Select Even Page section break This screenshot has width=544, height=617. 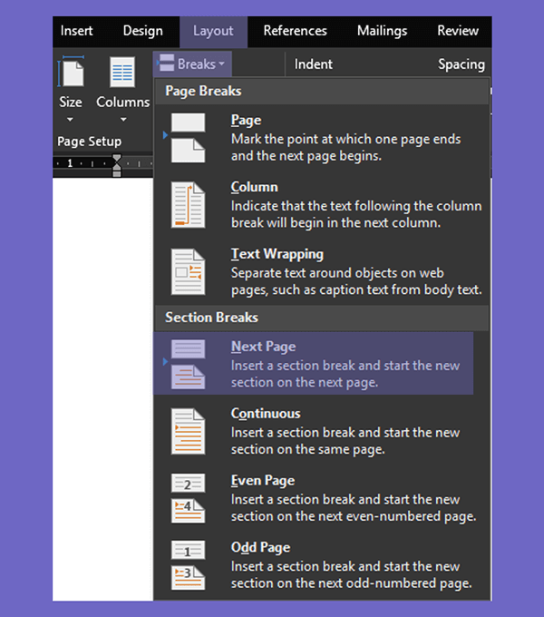pyautogui.click(x=322, y=498)
